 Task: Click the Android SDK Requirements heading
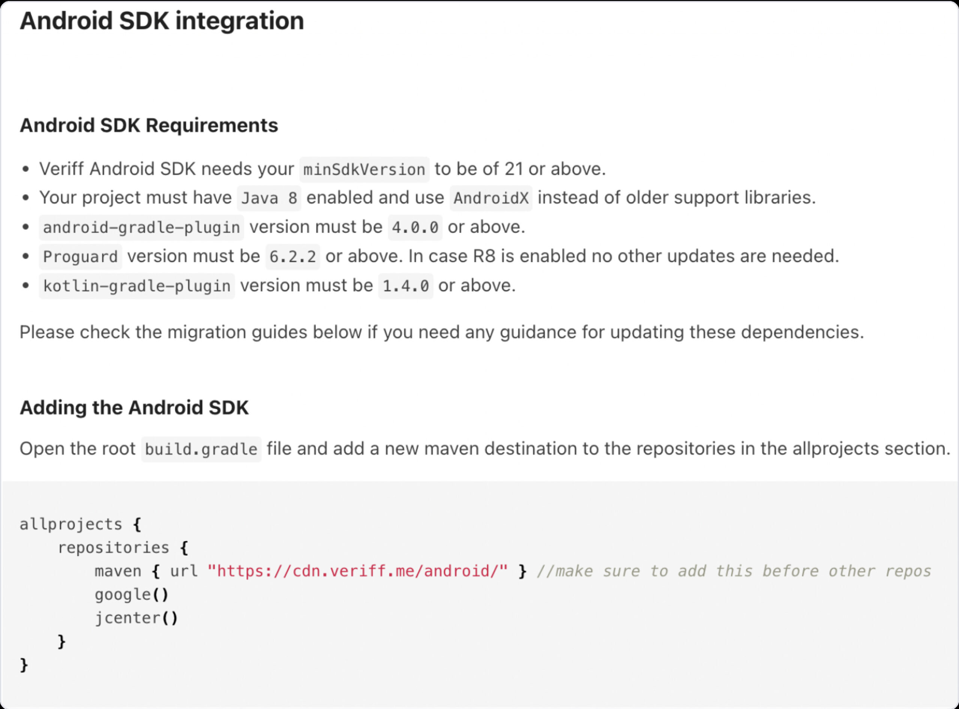pos(149,125)
